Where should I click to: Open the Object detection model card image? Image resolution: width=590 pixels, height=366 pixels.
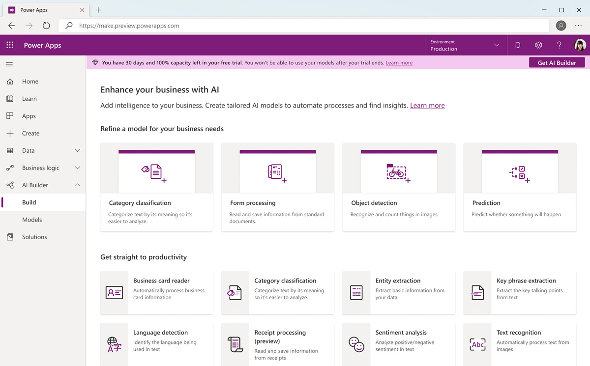coord(399,168)
